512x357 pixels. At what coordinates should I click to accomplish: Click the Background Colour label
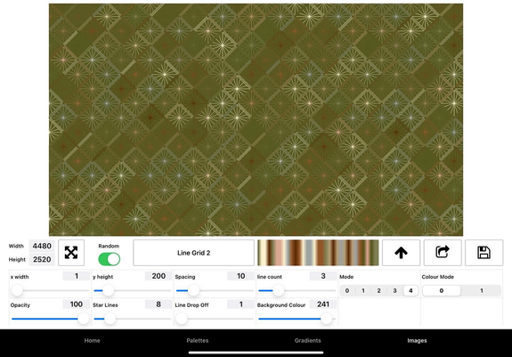click(281, 305)
